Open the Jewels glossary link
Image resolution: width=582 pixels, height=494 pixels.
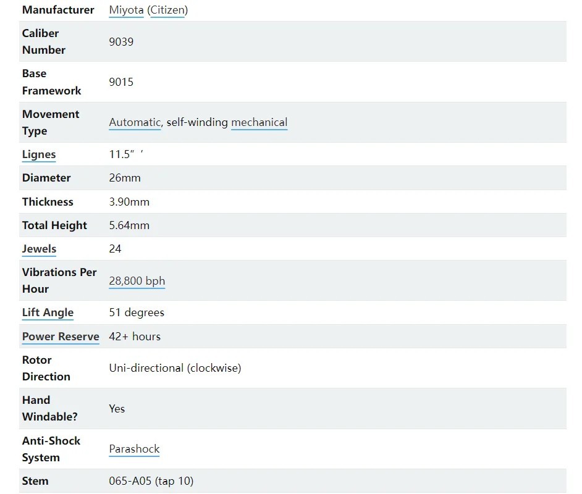(x=39, y=249)
